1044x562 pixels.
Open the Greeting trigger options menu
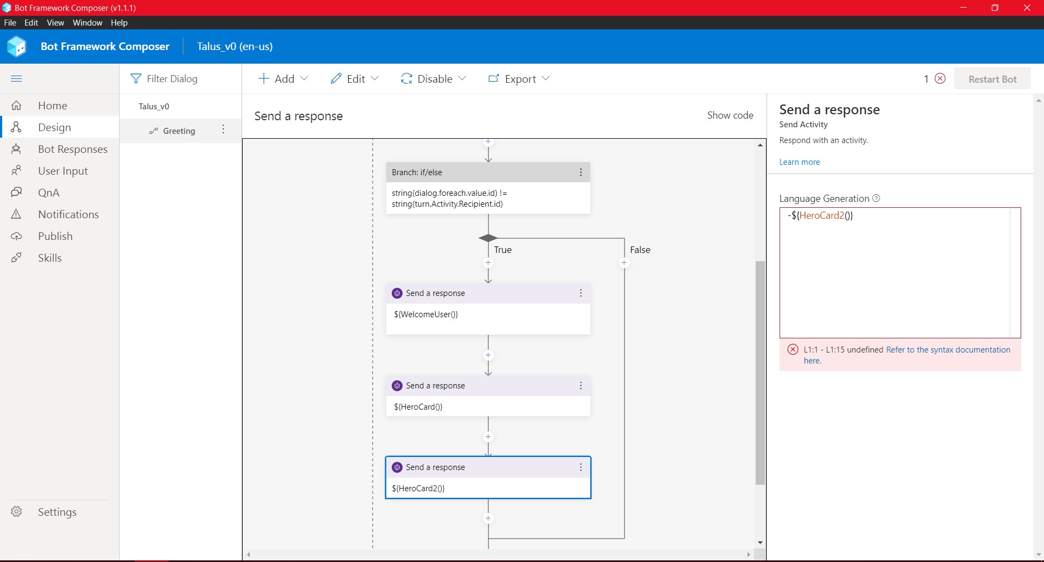pyautogui.click(x=223, y=130)
